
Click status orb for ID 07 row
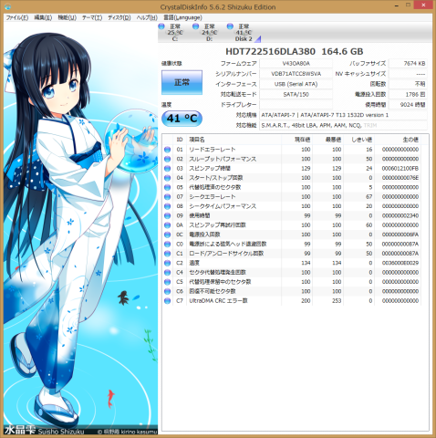pyautogui.click(x=167, y=197)
